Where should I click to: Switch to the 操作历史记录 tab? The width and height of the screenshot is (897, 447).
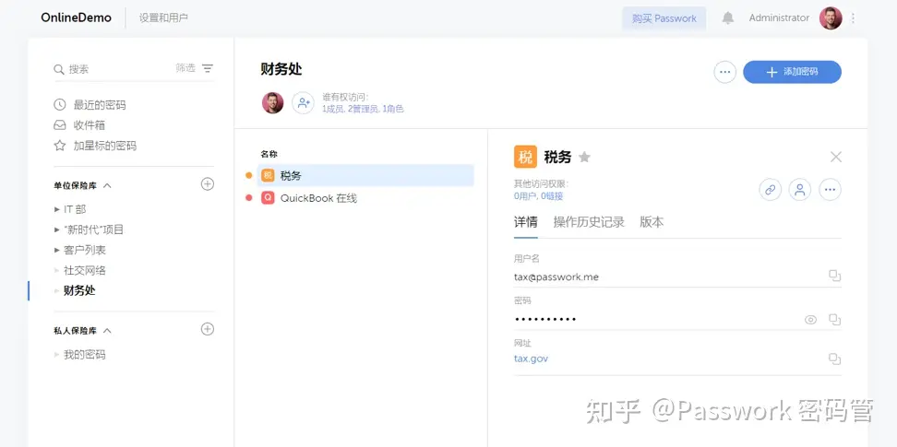tap(589, 222)
